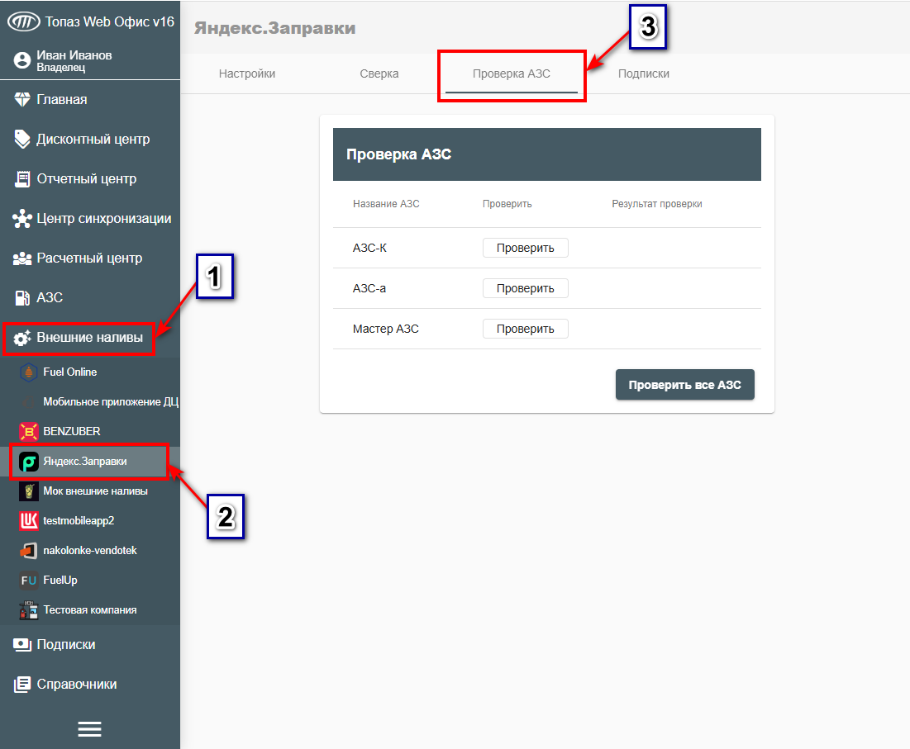Click the Яндекс.Заправки page heading
The width and height of the screenshot is (910, 749).
pos(275,28)
